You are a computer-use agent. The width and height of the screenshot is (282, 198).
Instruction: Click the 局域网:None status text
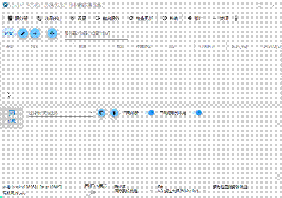[14, 193]
